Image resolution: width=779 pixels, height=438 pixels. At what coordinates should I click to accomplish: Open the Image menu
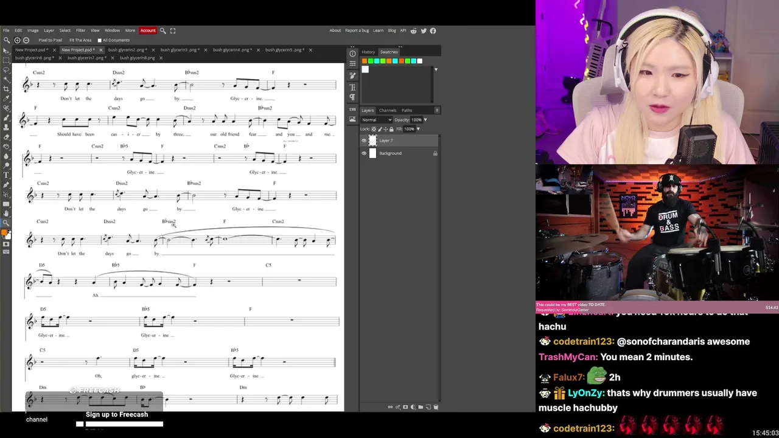click(33, 30)
